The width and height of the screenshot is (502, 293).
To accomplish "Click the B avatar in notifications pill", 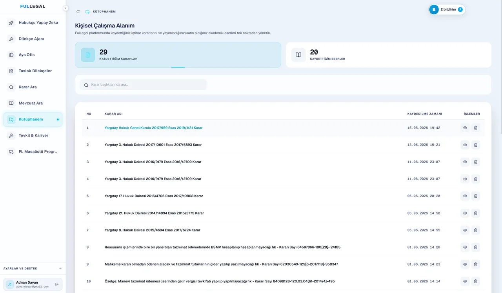I will (x=434, y=9).
